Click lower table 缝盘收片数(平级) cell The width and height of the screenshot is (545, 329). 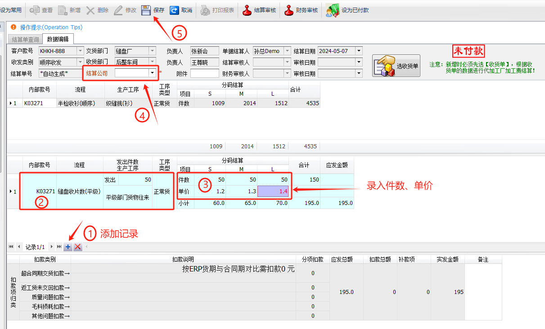79,191
